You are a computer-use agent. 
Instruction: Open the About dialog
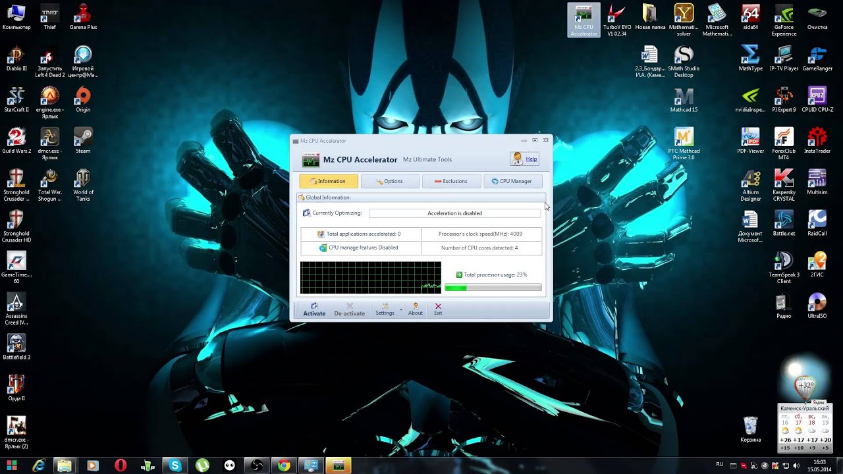(416, 309)
